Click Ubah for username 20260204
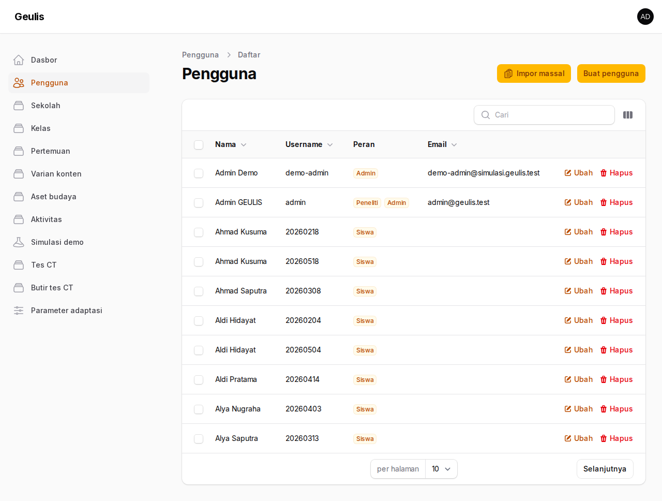Viewport: 662px width, 501px height. click(579, 320)
